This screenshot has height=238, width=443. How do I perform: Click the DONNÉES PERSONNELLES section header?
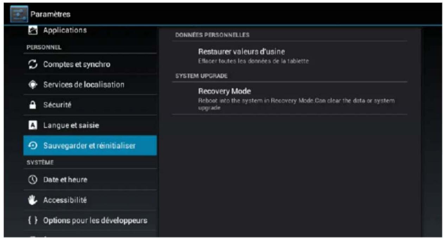(x=212, y=35)
